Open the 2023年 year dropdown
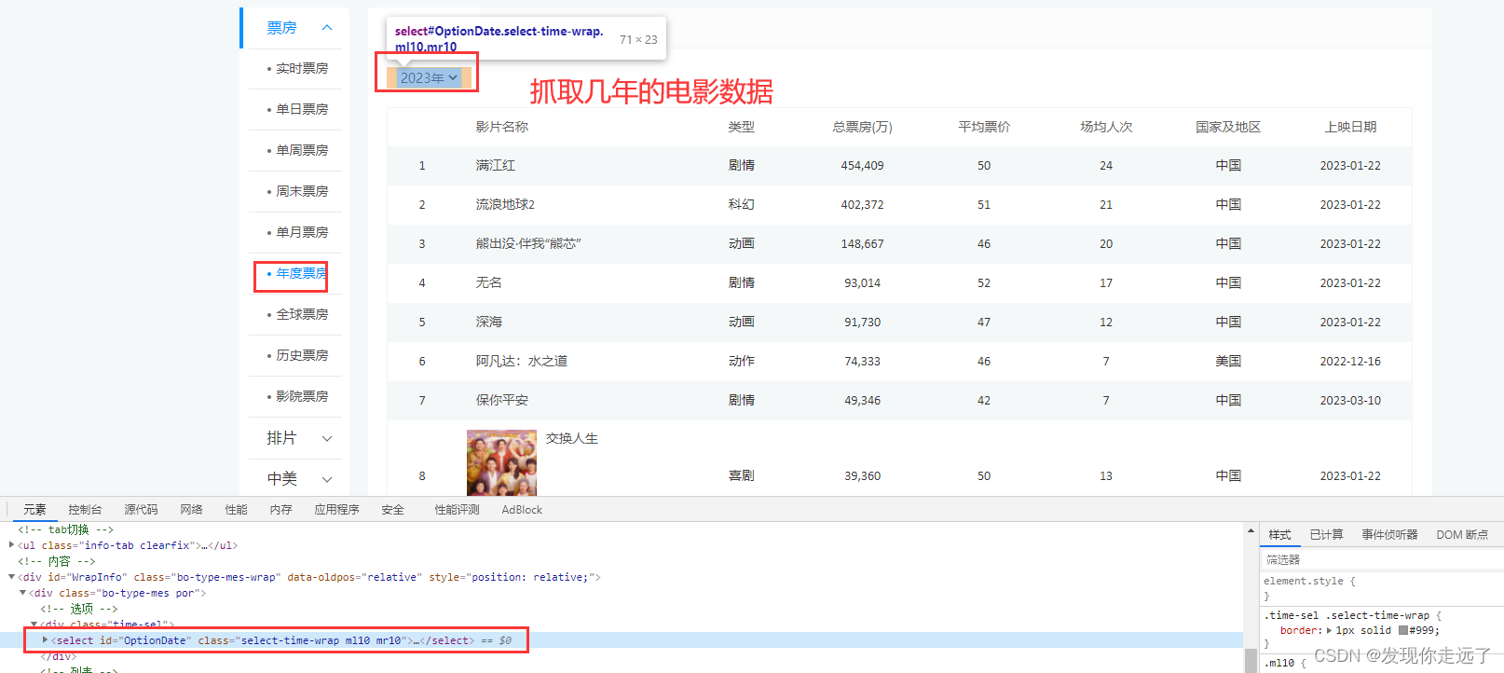The image size is (1504, 673). (x=429, y=78)
